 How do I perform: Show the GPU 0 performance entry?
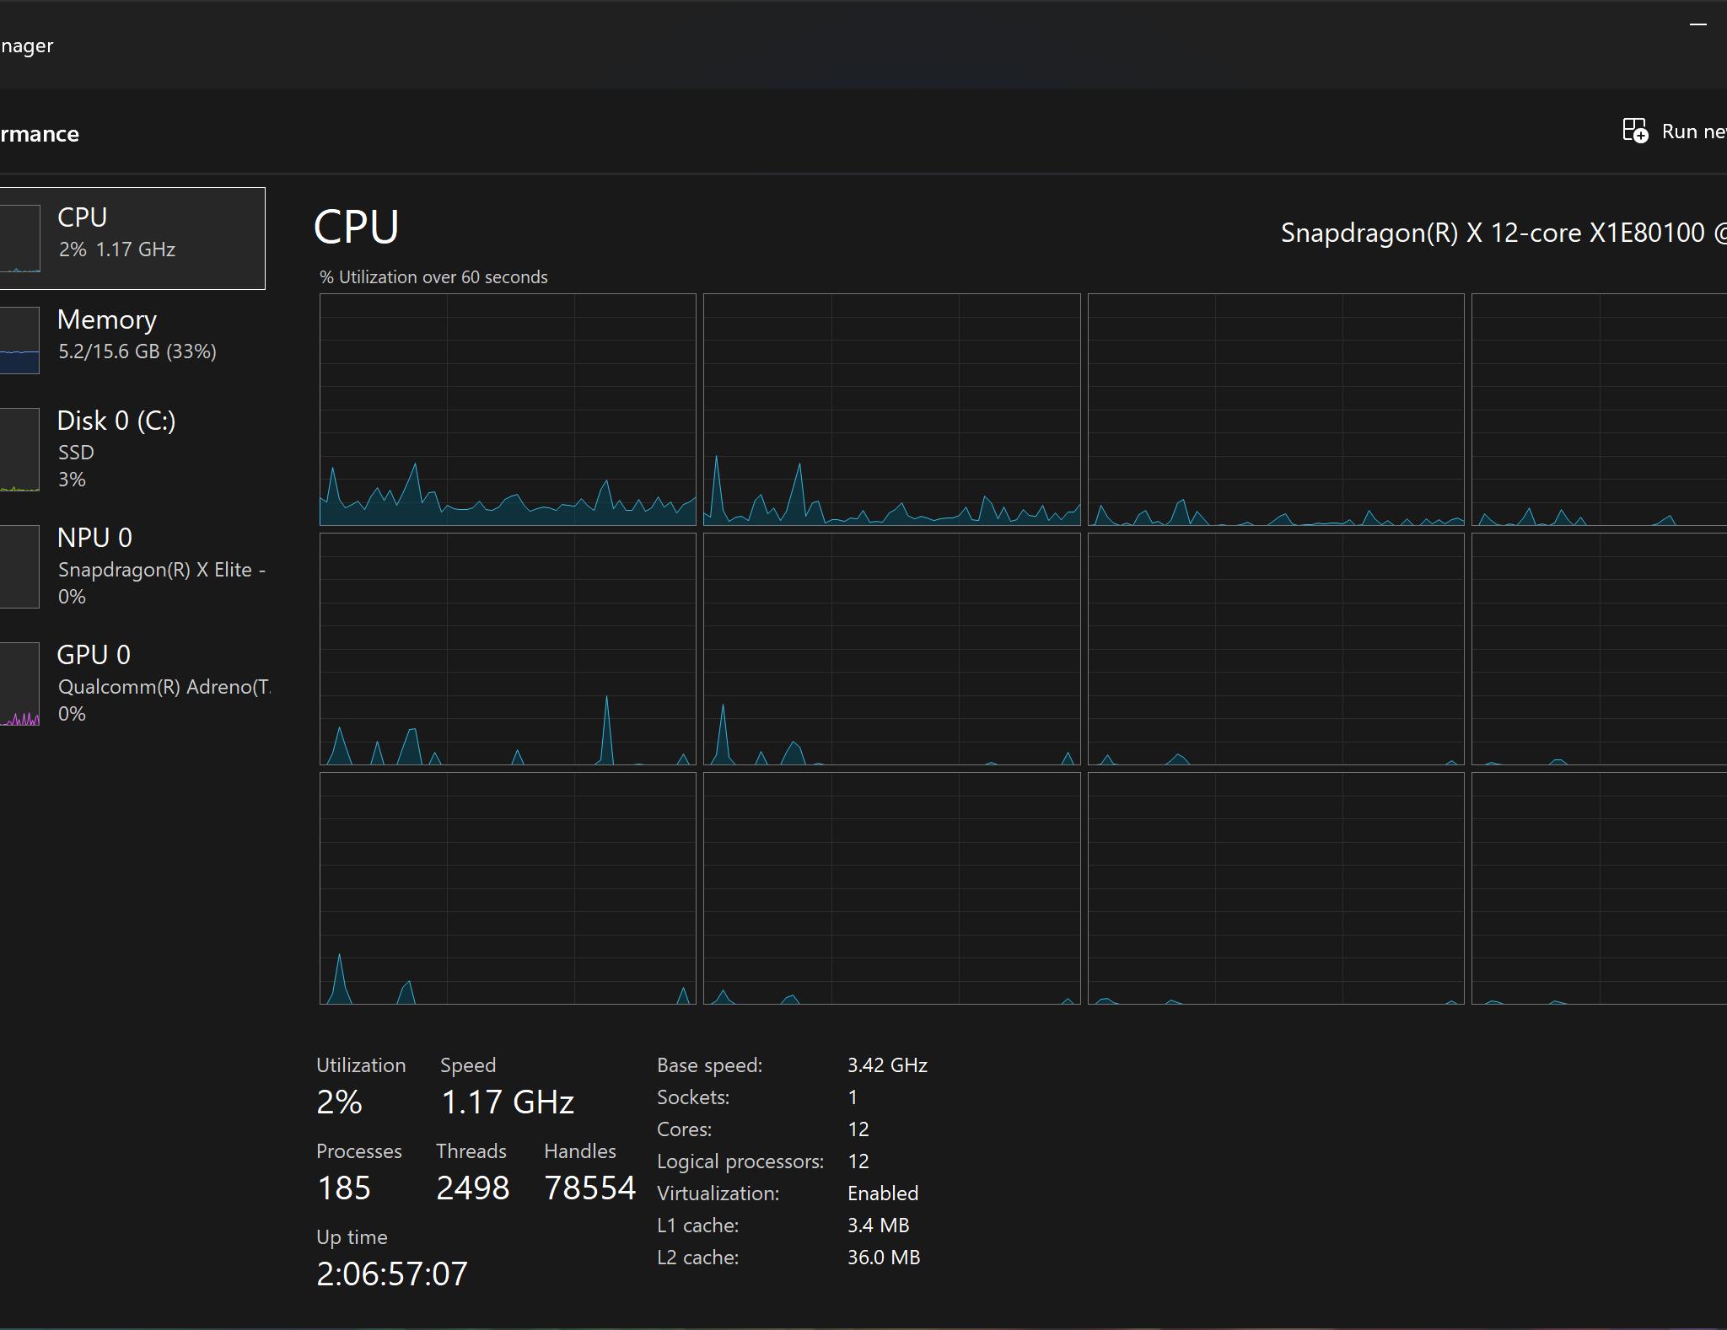132,684
